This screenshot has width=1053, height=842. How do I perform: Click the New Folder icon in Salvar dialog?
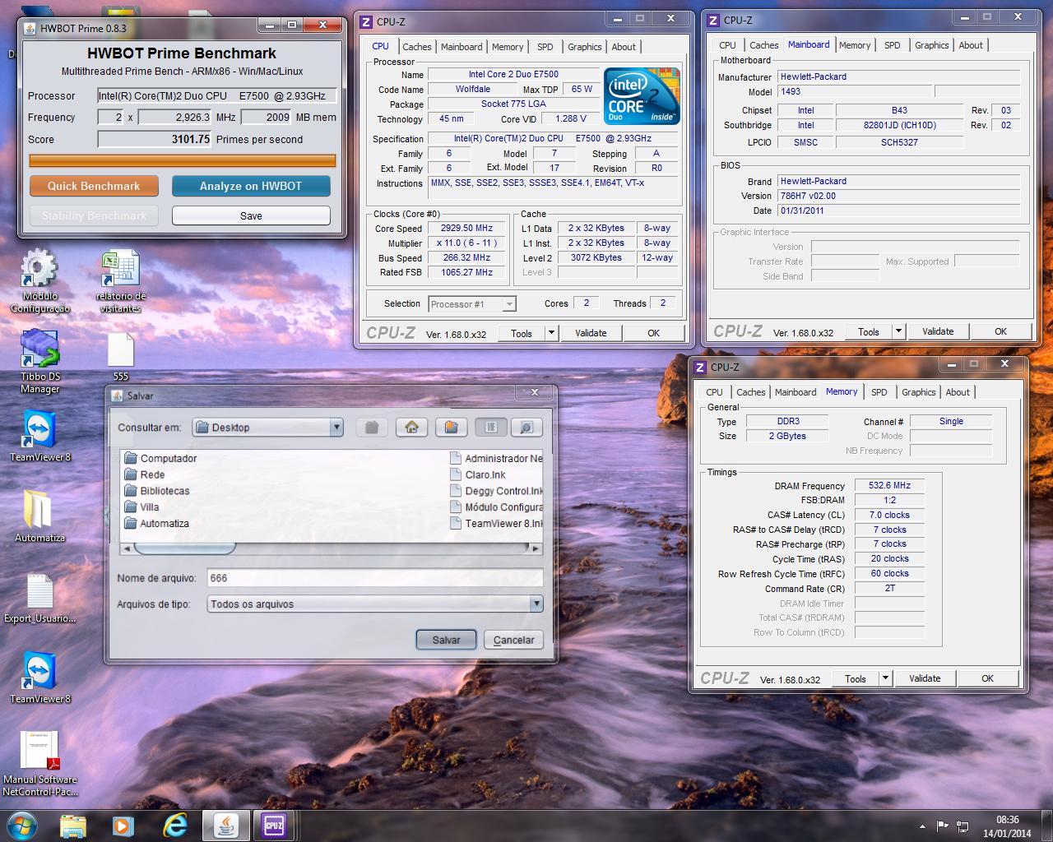(x=451, y=427)
